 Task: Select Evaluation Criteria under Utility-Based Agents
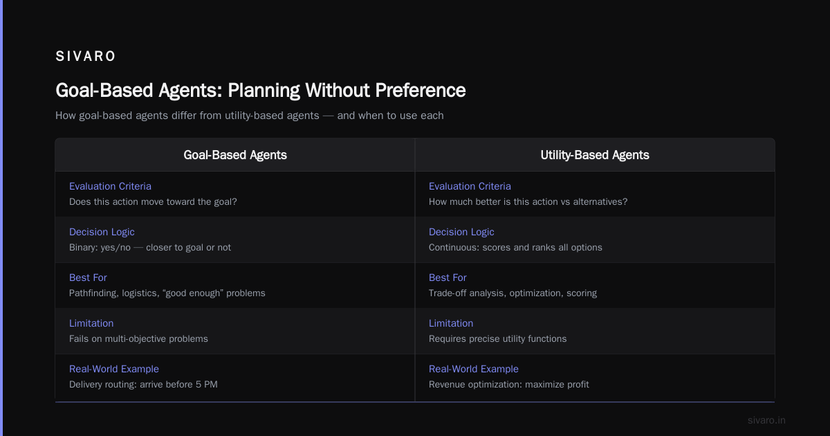pyautogui.click(x=470, y=186)
